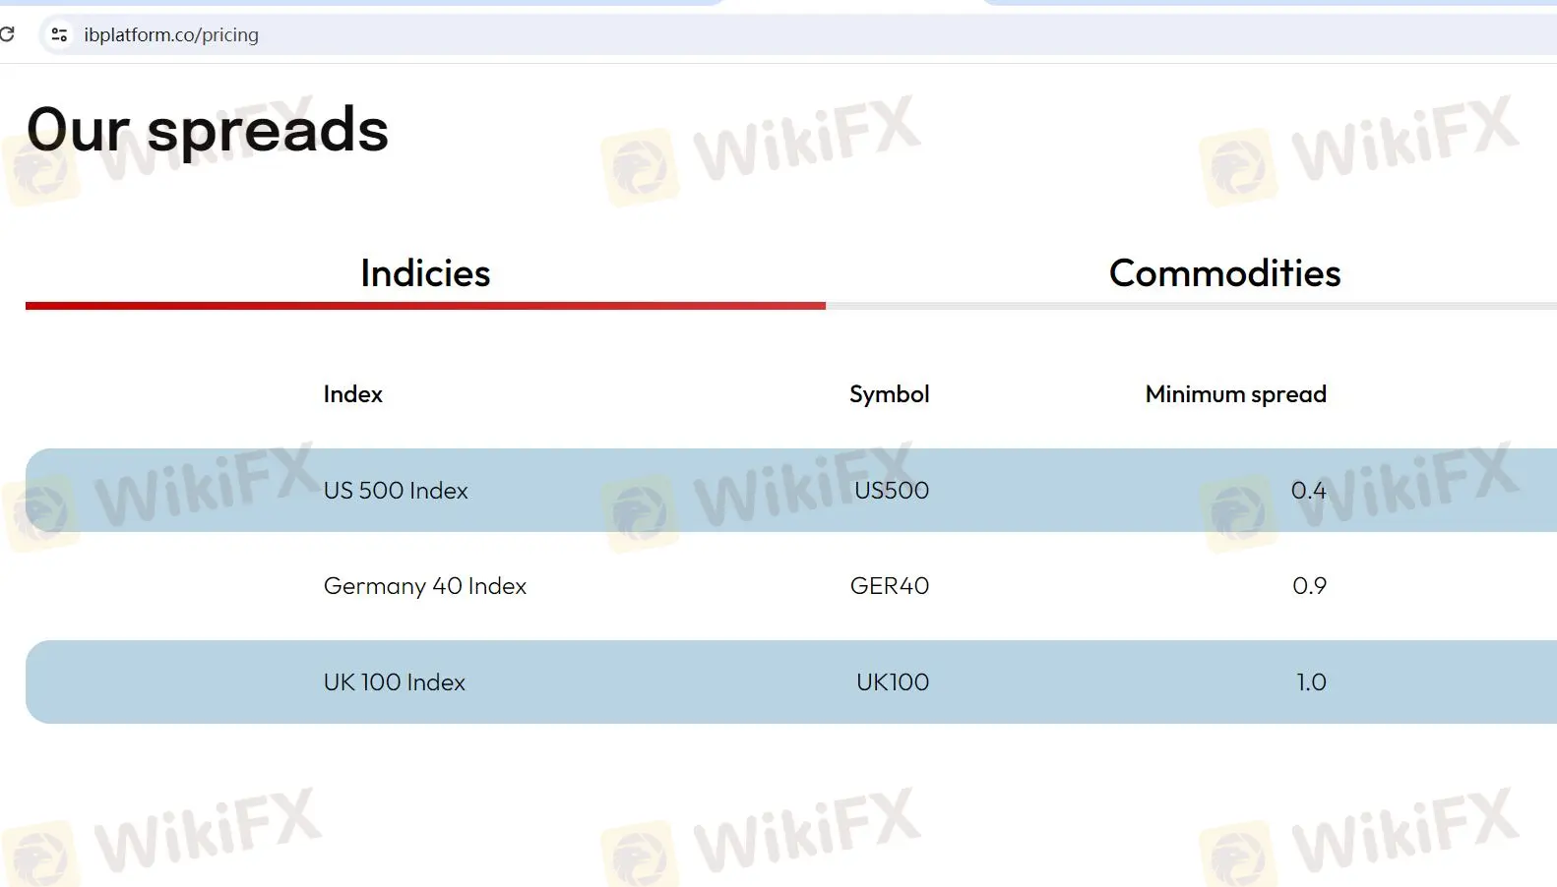Click the gray underline beneath Commodities

coord(1191,306)
